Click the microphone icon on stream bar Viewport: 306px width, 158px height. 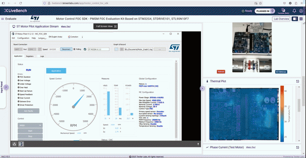click(198, 144)
